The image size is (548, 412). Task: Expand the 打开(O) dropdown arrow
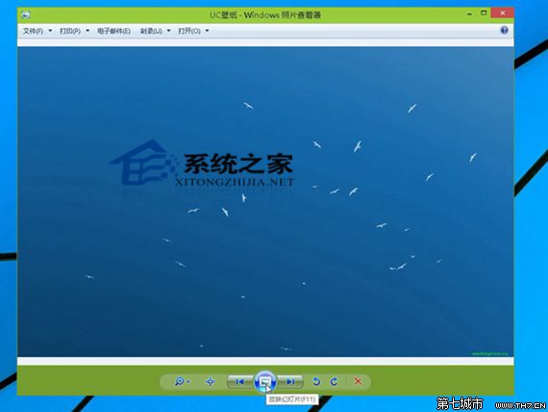pos(207,31)
